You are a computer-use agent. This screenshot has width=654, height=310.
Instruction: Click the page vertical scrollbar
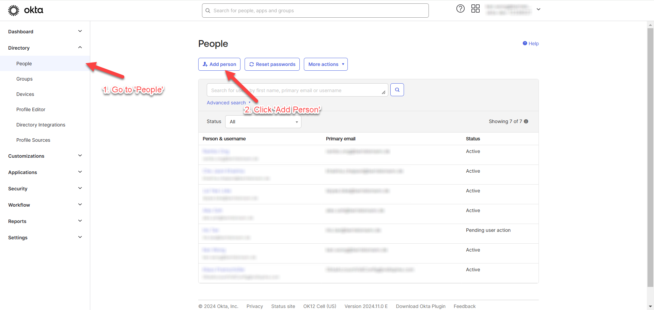(x=650, y=156)
